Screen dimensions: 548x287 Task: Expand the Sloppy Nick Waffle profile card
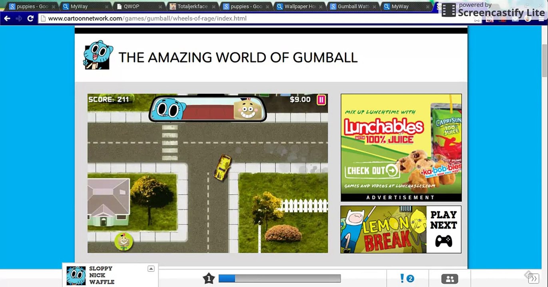tap(151, 269)
